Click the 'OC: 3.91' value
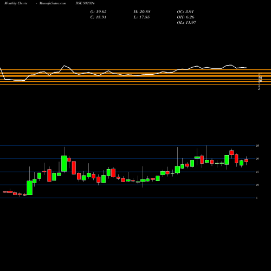Viewport: 271px width, 271px height. click(x=185, y=12)
